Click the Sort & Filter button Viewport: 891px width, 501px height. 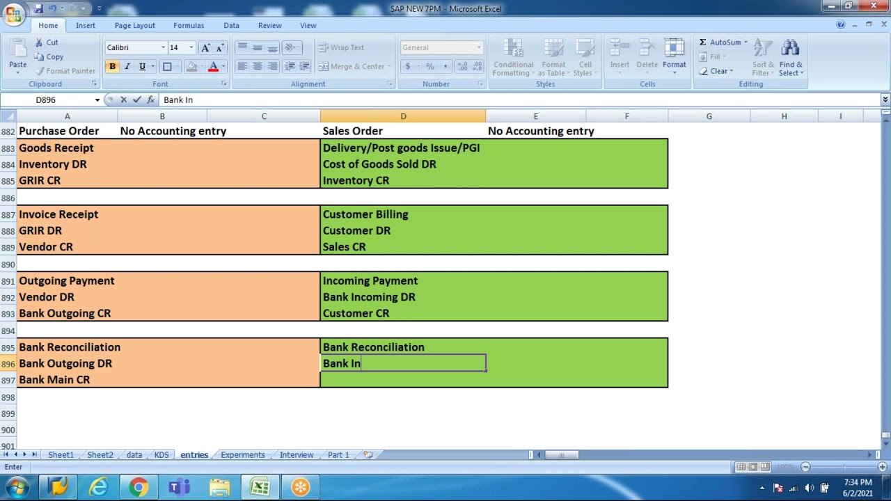pos(763,57)
